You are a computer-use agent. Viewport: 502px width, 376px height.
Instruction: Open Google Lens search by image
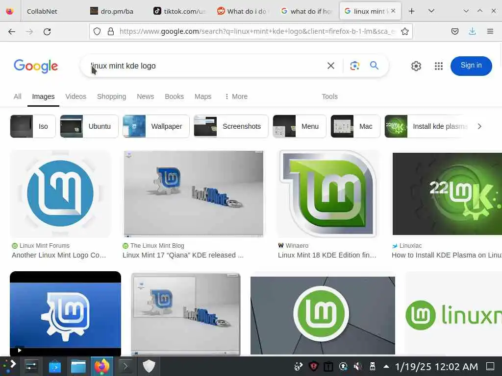click(354, 66)
